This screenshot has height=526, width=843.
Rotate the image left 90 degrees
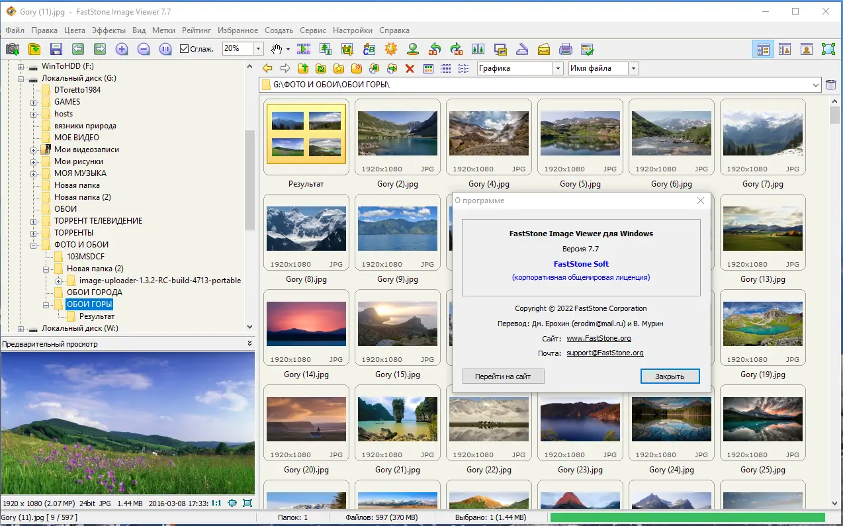(x=434, y=48)
